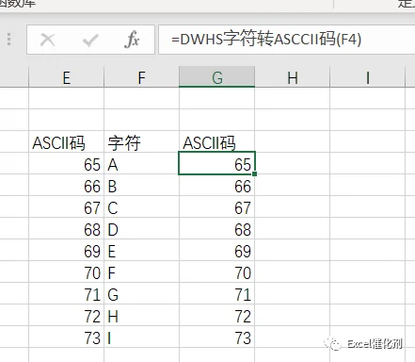Select column E header
Screen dimensions: 415x362
(x=66, y=77)
